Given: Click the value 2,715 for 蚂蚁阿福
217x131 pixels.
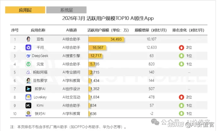Looking at the screenshot, I should click(x=95, y=72).
